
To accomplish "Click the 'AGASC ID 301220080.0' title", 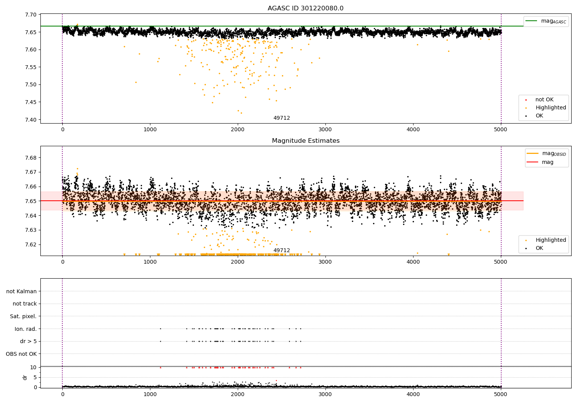I will (305, 8).
